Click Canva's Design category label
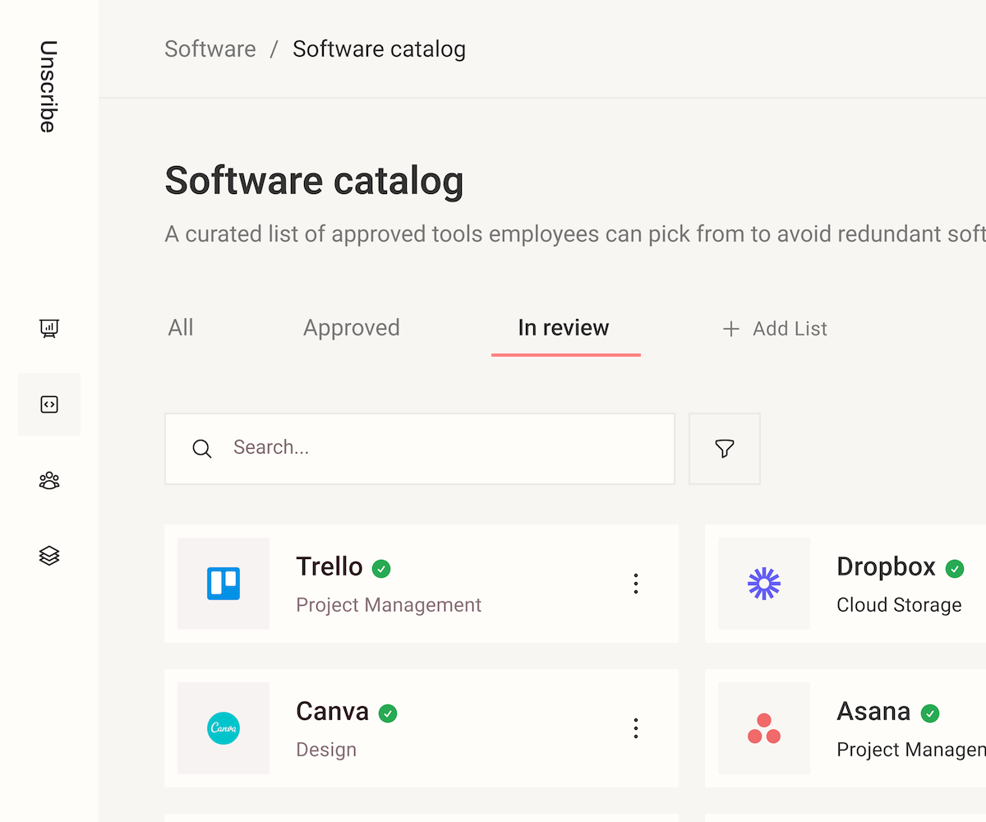The image size is (986, 822). (x=326, y=750)
